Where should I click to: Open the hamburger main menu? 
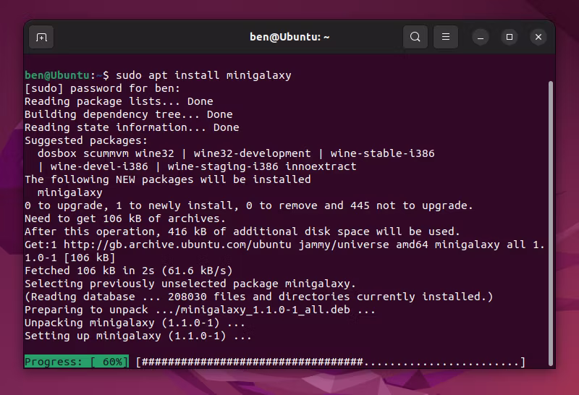[446, 37]
